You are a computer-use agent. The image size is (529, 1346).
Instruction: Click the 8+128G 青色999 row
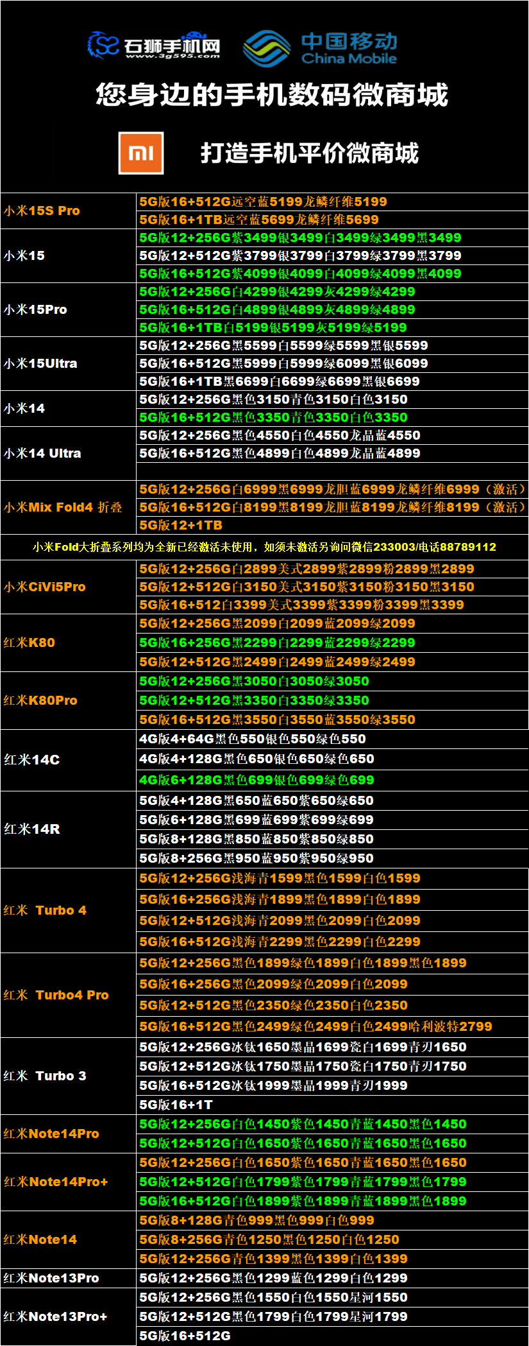click(x=333, y=1220)
